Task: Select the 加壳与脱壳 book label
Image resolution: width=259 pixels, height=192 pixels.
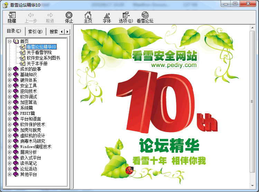Action: pos(30,130)
